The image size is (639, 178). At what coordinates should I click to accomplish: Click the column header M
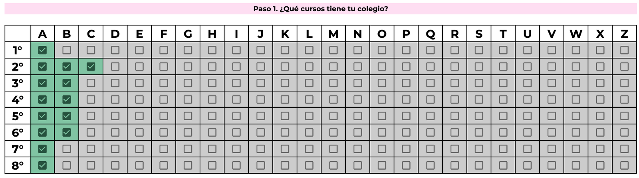tap(333, 34)
